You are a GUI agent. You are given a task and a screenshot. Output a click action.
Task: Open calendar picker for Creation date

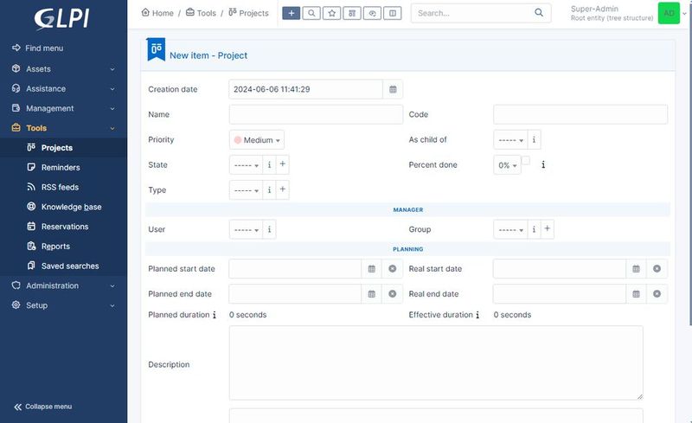click(393, 89)
